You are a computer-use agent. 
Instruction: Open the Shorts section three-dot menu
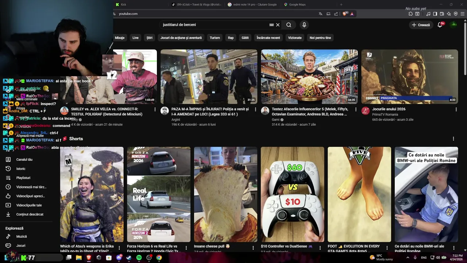[x=454, y=139]
